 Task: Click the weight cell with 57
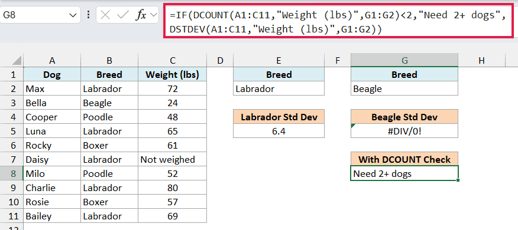coord(173,202)
